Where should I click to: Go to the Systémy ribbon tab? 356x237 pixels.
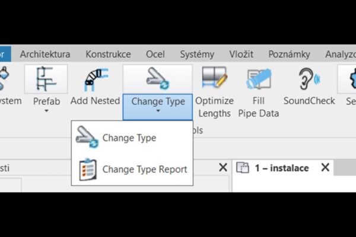coord(197,55)
